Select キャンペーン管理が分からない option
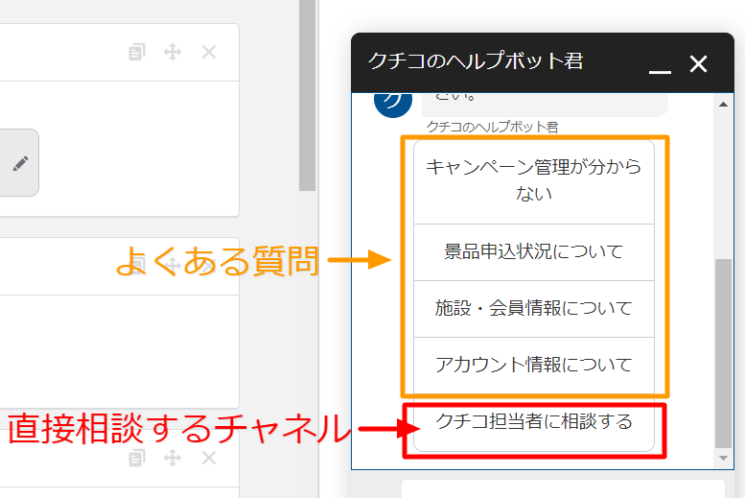 533,180
